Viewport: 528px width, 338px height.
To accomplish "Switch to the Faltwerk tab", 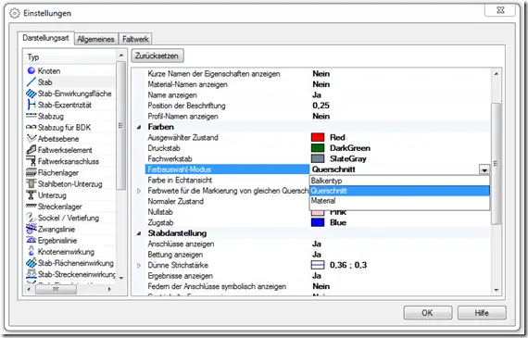I will tap(135, 39).
